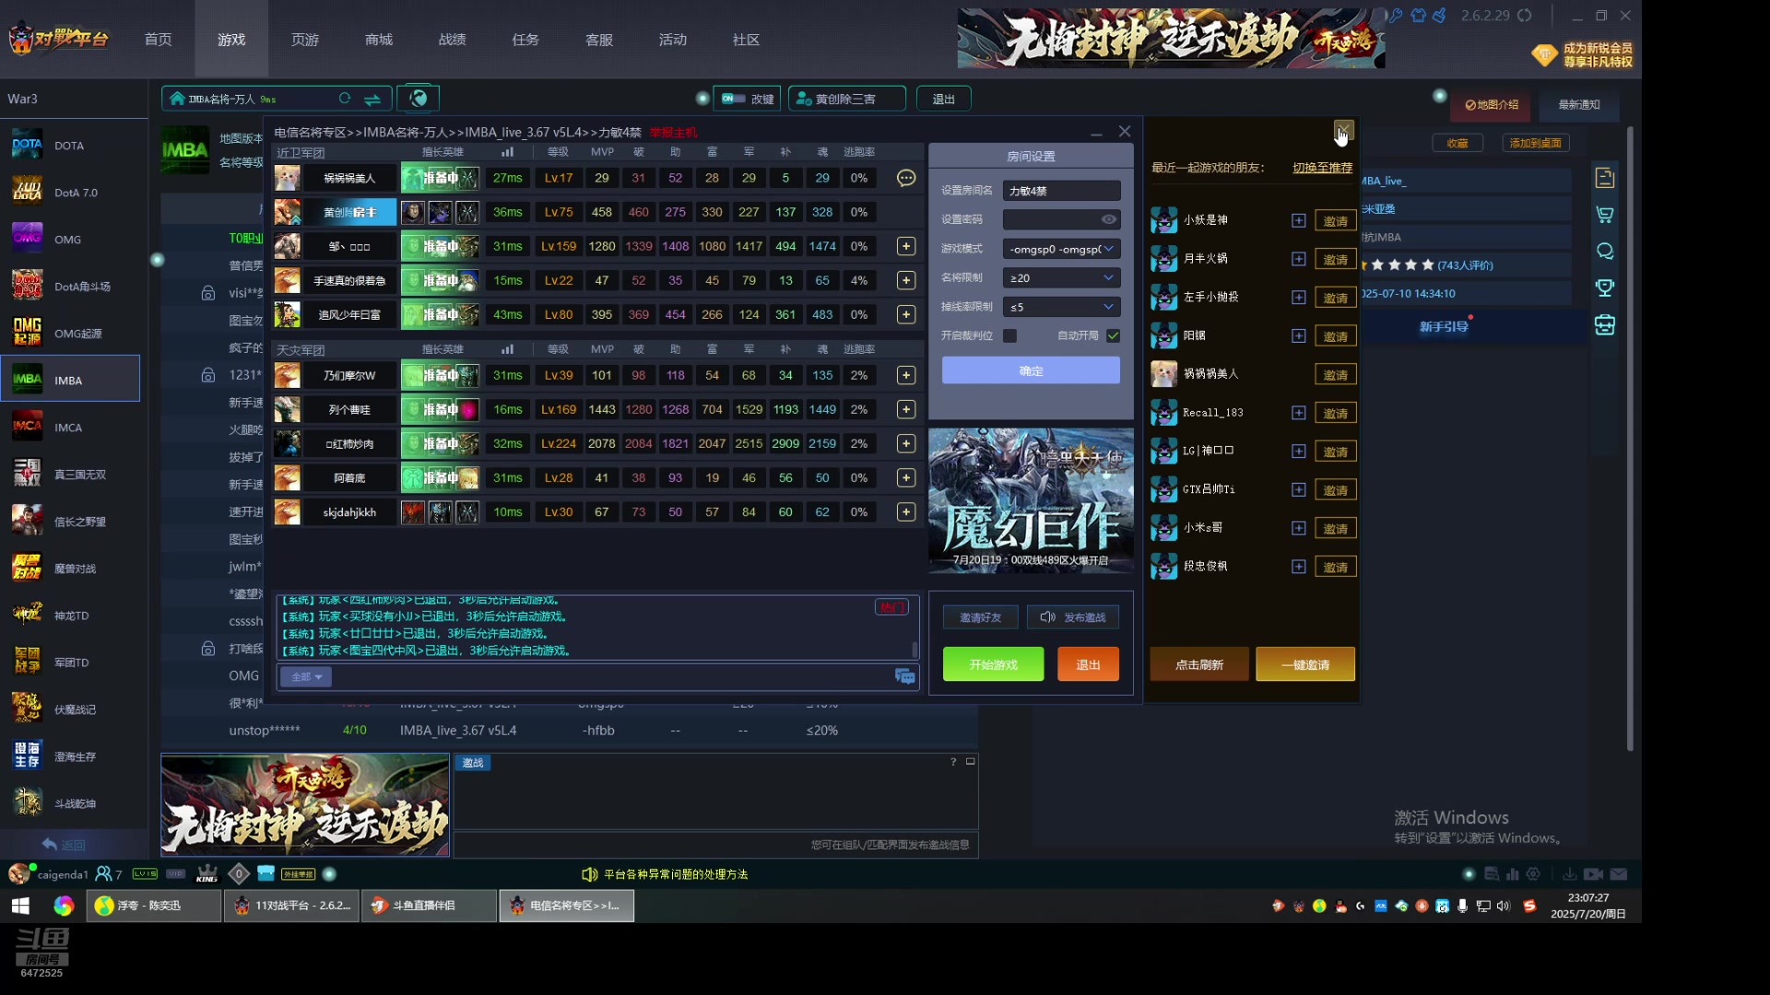The height and width of the screenshot is (995, 1770).
Task: Go to the 任务 tab
Action: pos(525,40)
